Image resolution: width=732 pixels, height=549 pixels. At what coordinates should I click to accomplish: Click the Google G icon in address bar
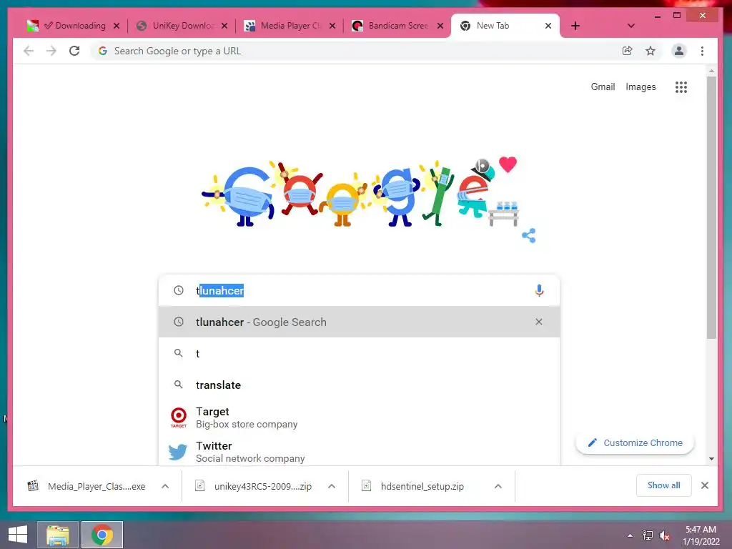pyautogui.click(x=103, y=51)
